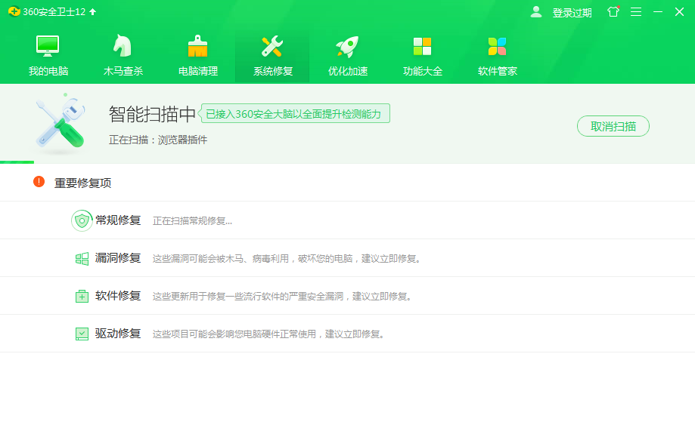Viewport: 695px width, 437px height.
Task: Close the 360安全卫士 window
Action: point(679,12)
